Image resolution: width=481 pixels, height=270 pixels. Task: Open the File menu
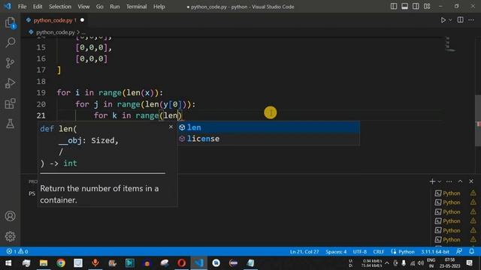[22, 7]
